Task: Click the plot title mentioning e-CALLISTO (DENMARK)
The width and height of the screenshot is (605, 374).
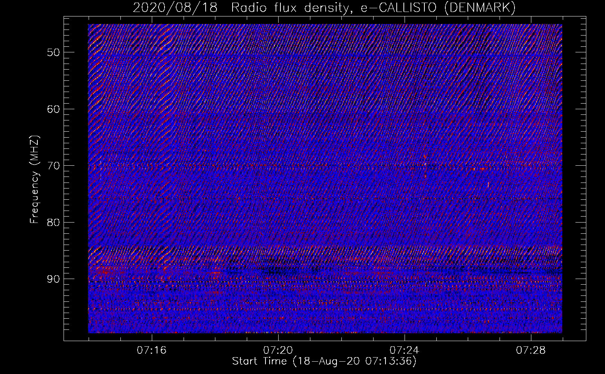Action: [324, 8]
